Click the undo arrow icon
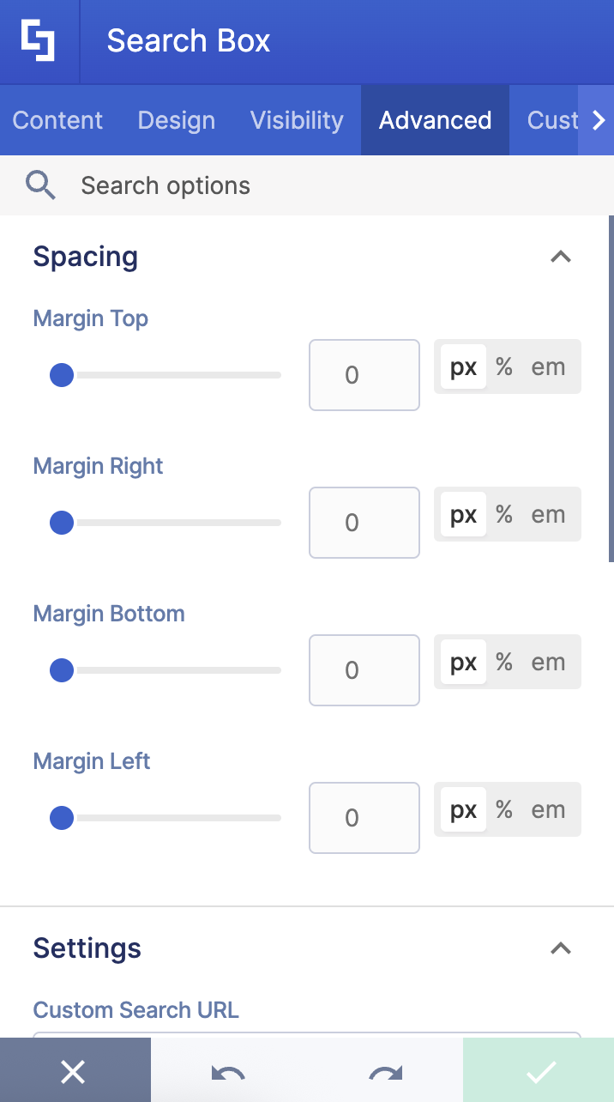The height and width of the screenshot is (1102, 614). (228, 1071)
